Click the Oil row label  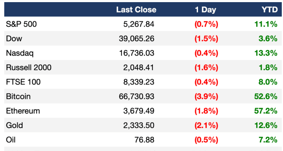(x=11, y=140)
